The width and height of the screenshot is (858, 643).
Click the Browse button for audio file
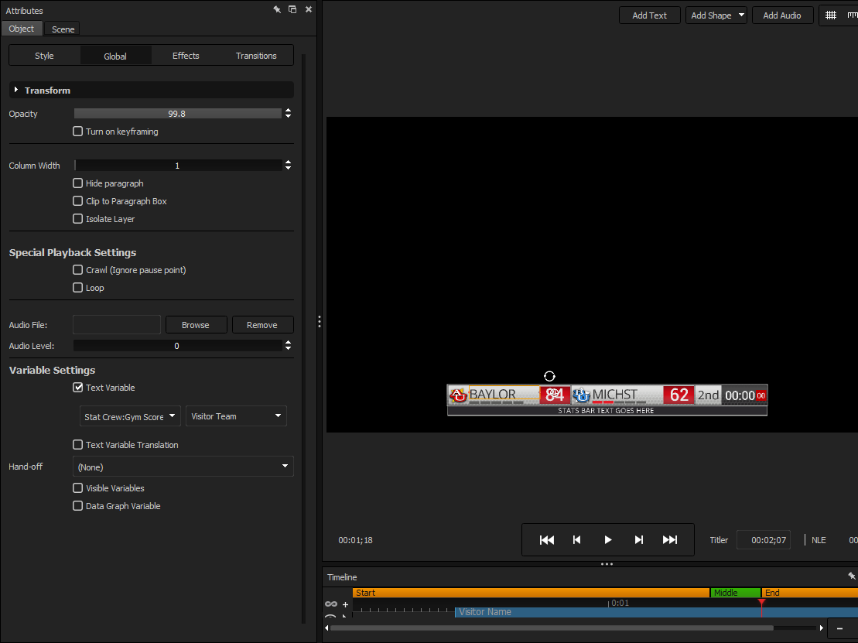click(x=195, y=325)
